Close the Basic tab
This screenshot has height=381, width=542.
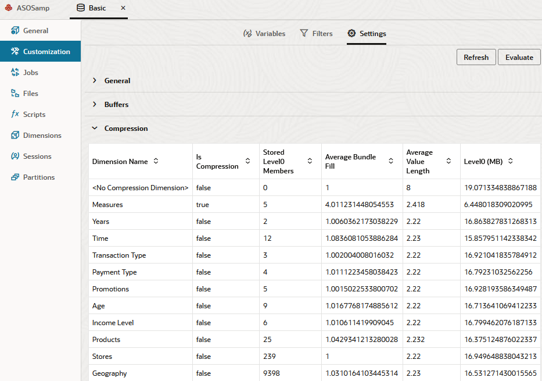click(x=123, y=8)
